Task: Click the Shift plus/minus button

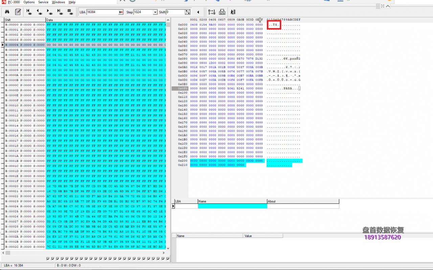Action: pos(187,12)
